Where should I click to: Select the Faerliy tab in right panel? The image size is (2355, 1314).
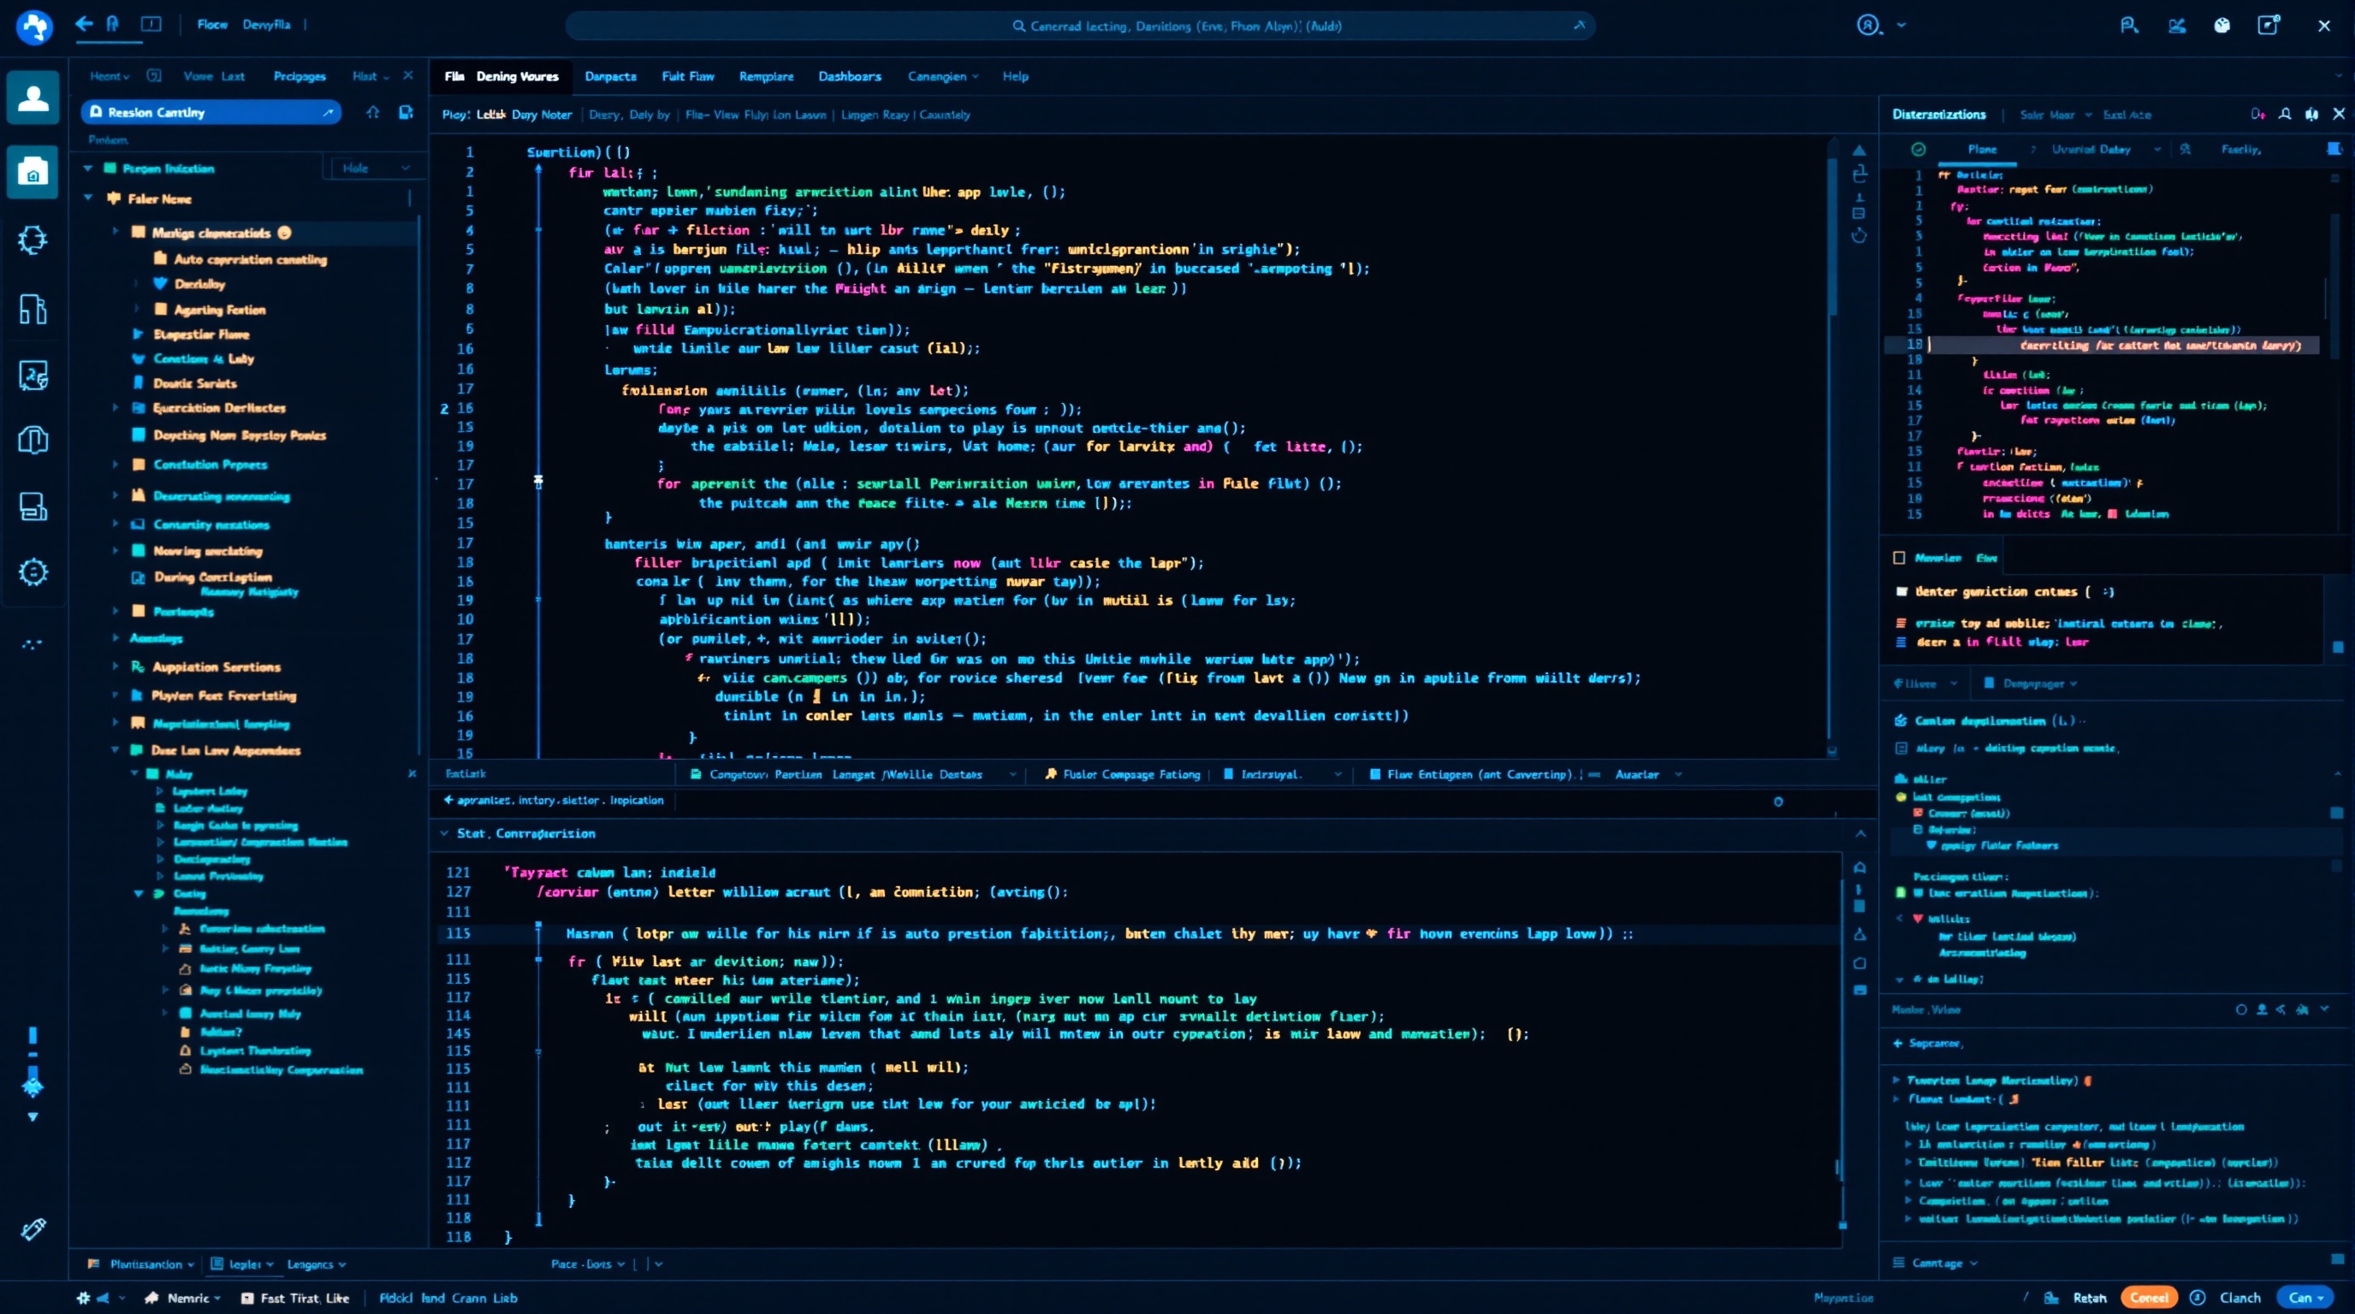(2242, 149)
